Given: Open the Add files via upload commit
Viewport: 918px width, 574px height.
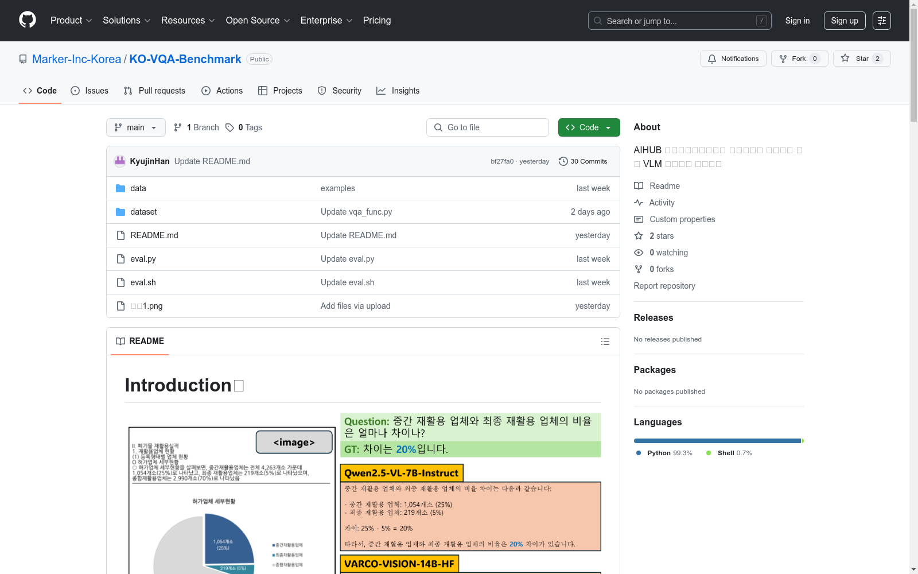Looking at the screenshot, I should coord(355,306).
